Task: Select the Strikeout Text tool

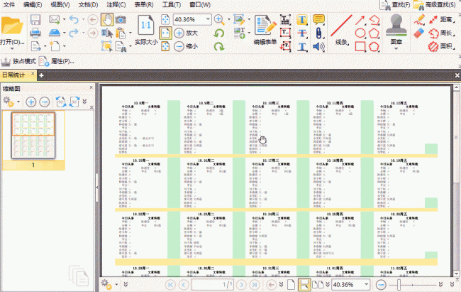Action: coord(302,33)
